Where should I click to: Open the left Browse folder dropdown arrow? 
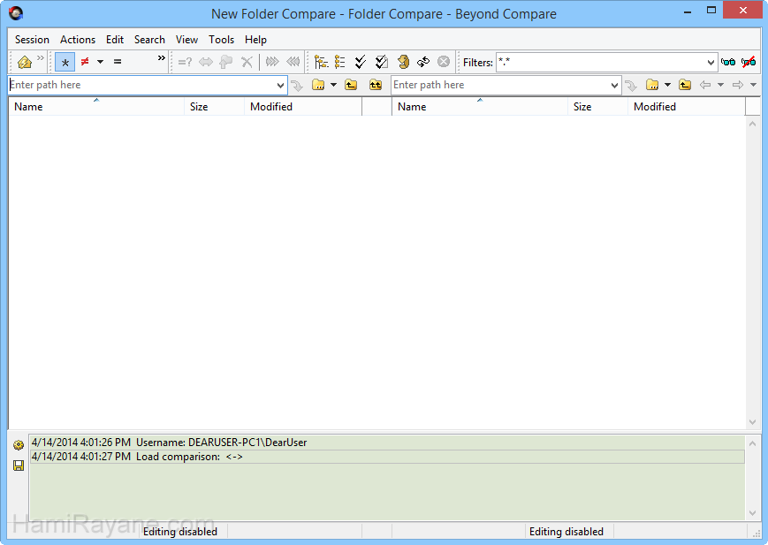click(333, 85)
